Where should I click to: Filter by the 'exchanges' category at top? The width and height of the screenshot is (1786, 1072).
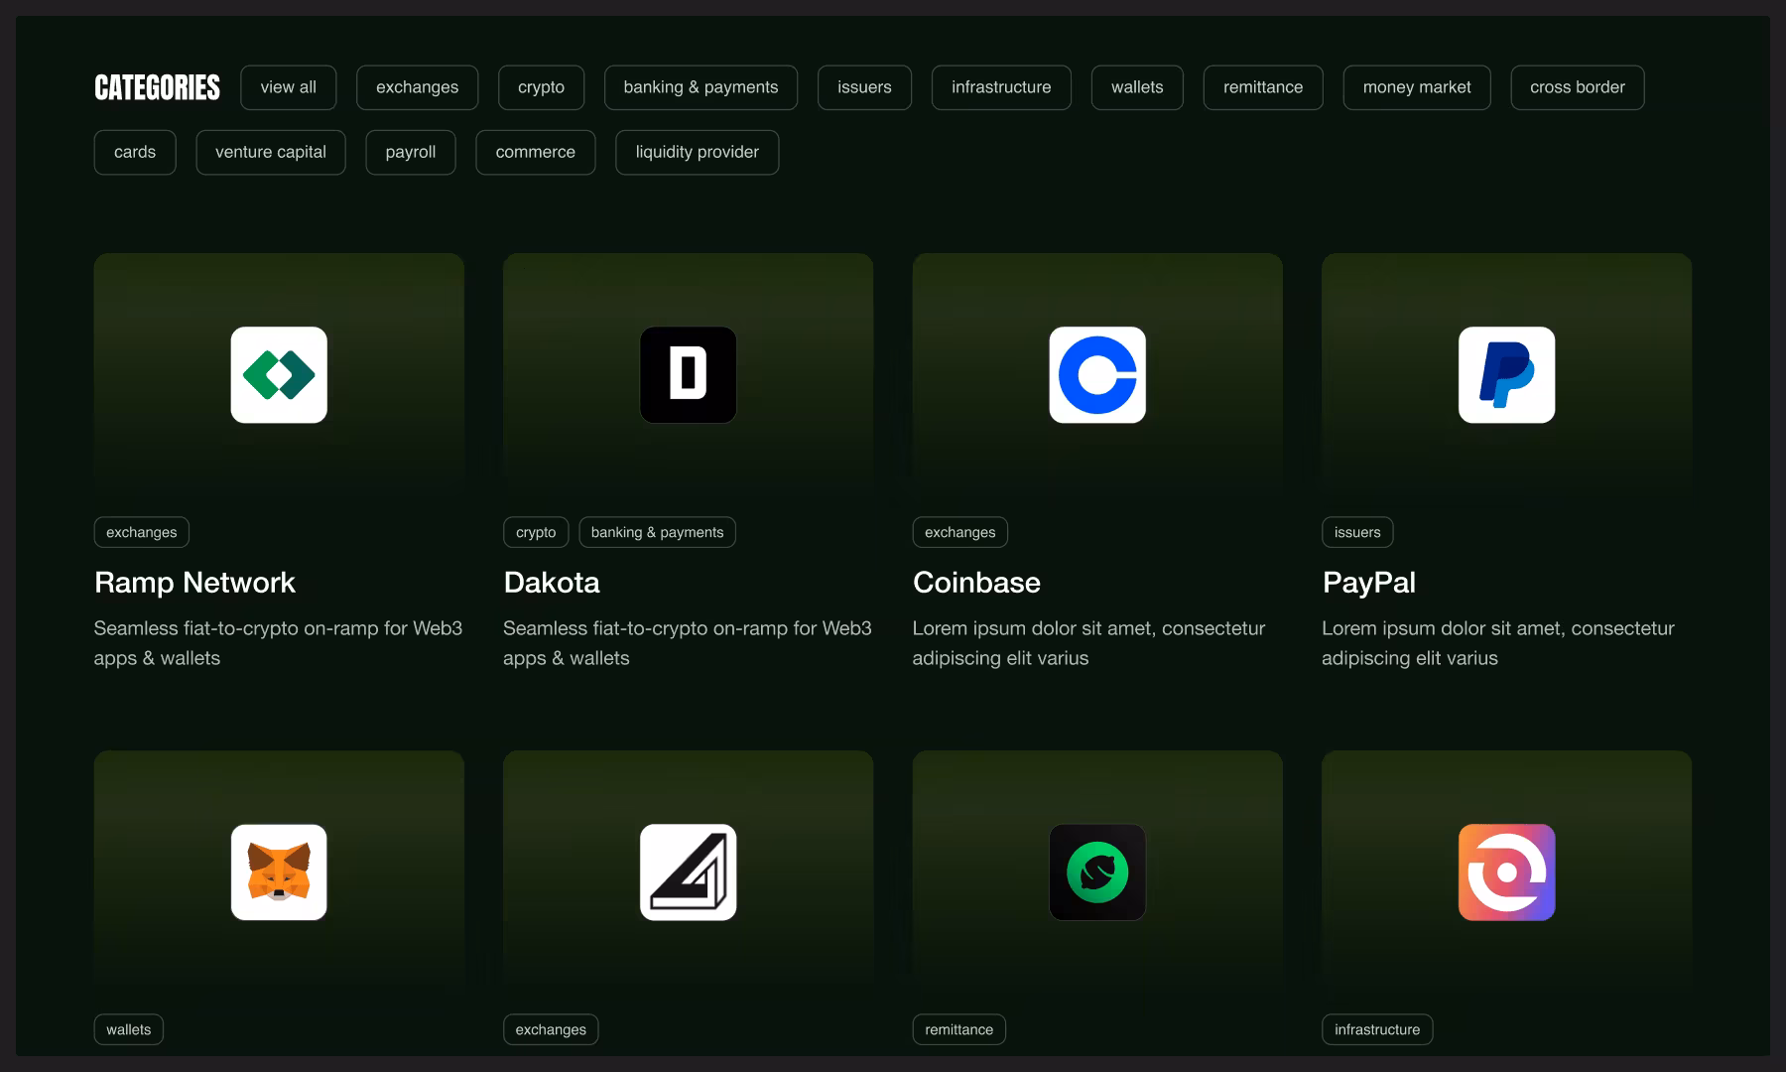[x=418, y=87]
